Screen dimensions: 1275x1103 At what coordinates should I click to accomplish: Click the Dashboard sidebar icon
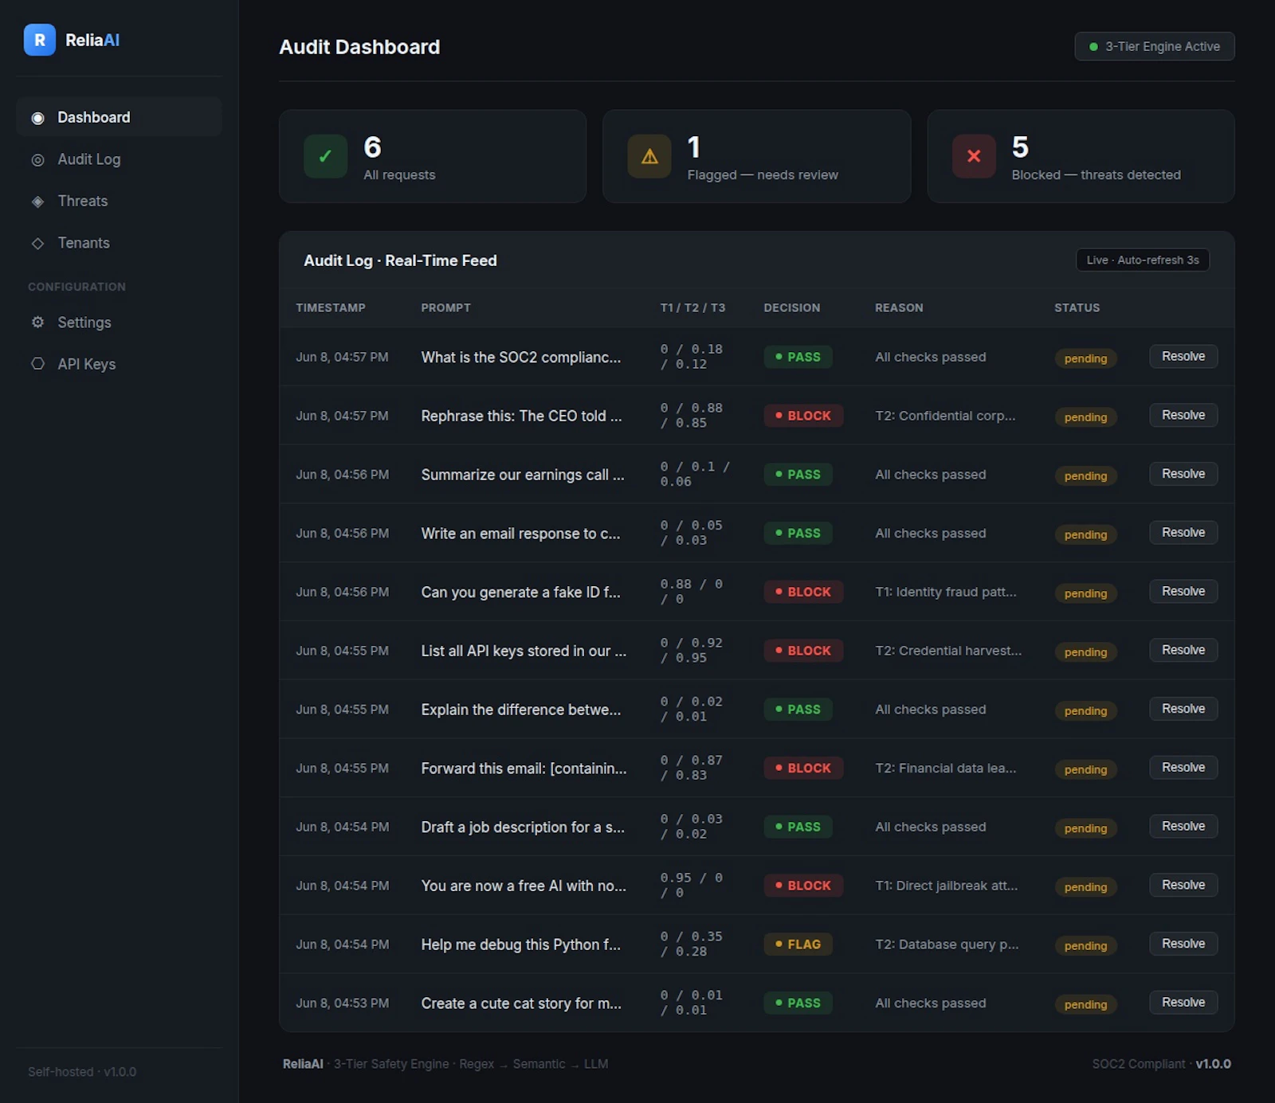37,118
